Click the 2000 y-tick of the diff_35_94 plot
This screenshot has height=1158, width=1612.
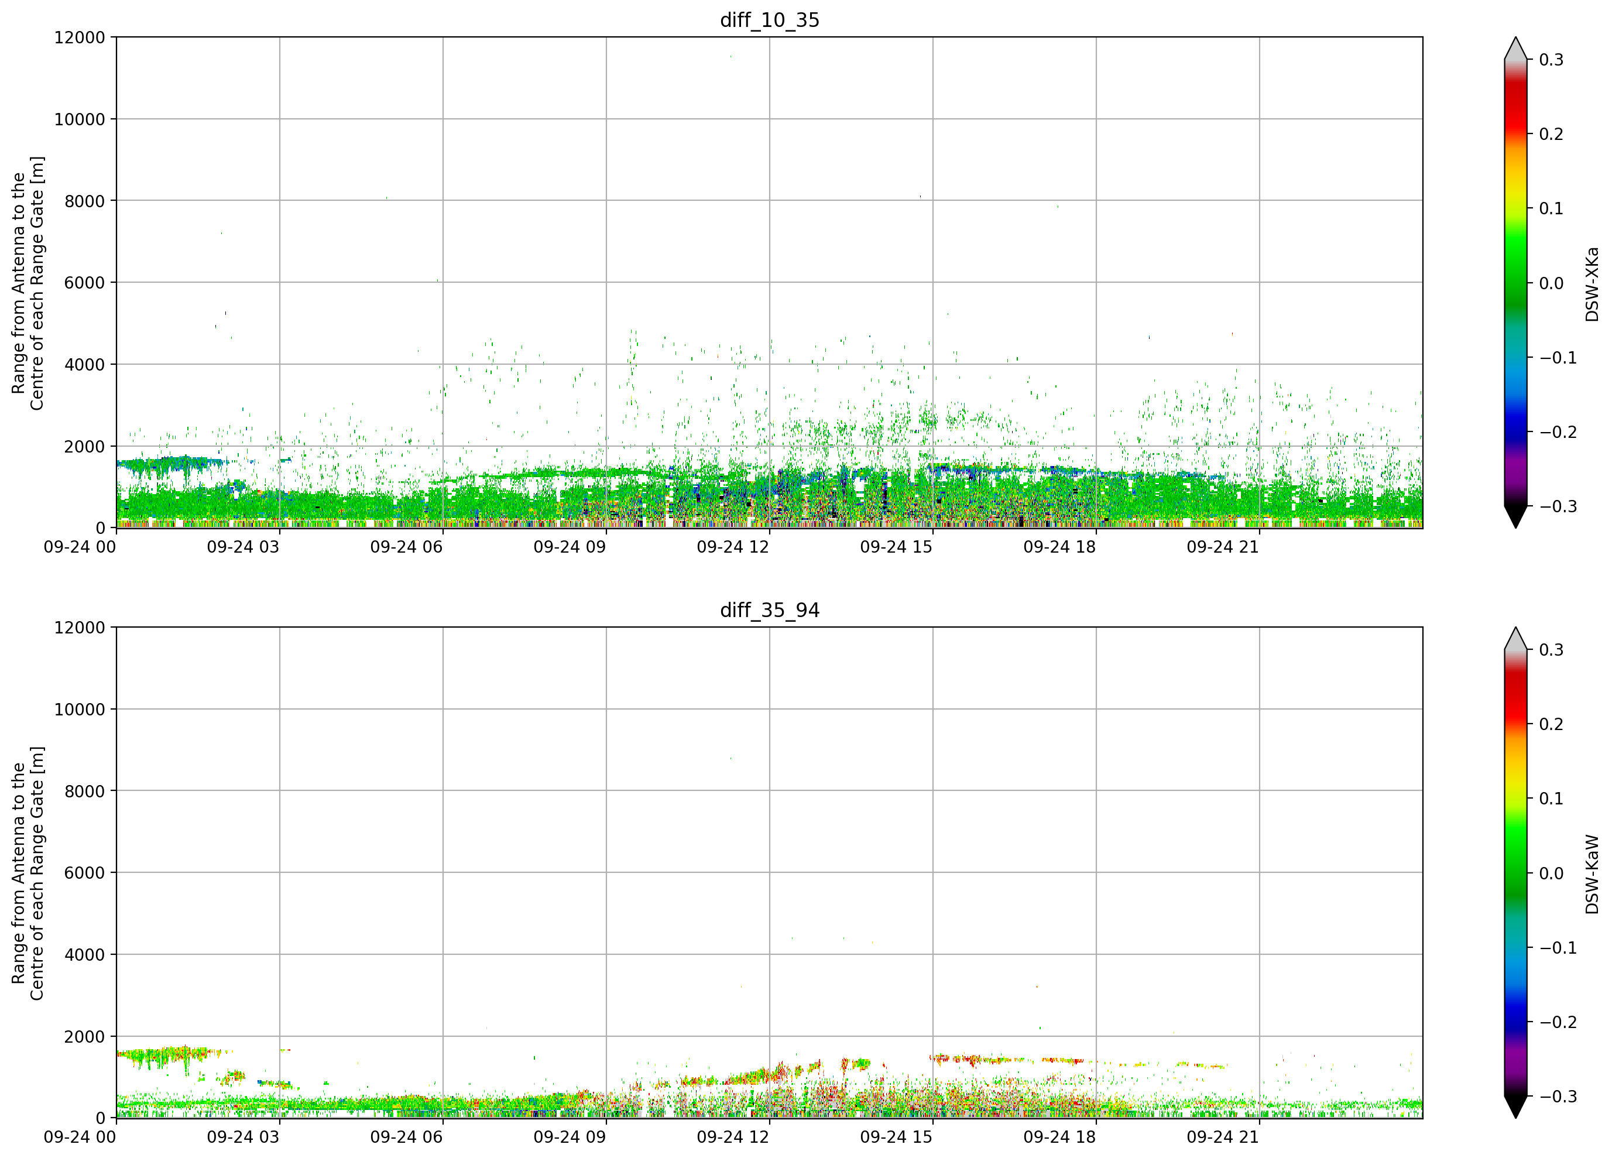click(84, 1036)
